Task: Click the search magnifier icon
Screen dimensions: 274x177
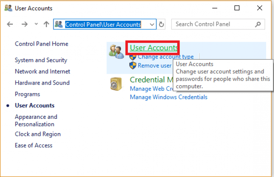Action: tap(258, 24)
